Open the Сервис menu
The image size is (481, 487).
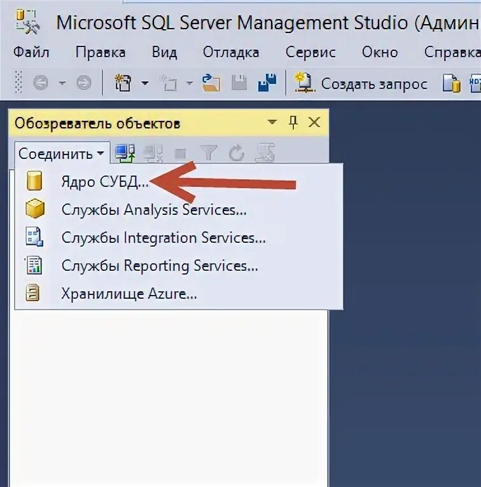coord(310,52)
